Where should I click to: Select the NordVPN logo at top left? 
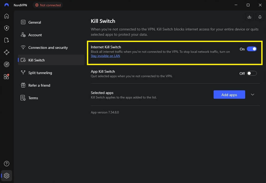(x=6, y=5)
